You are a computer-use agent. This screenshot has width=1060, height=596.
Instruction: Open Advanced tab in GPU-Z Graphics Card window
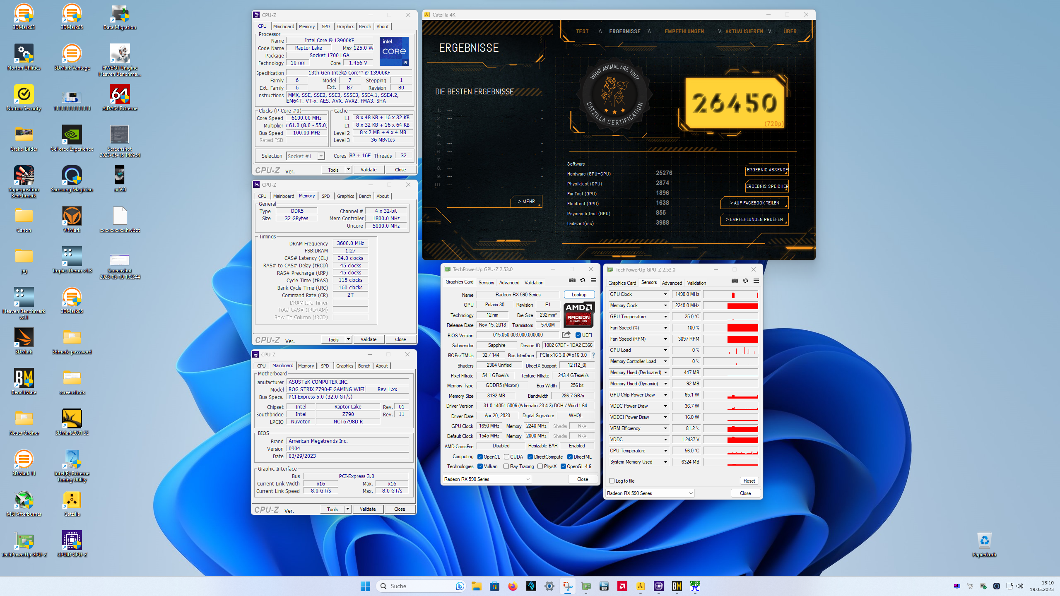[509, 283]
